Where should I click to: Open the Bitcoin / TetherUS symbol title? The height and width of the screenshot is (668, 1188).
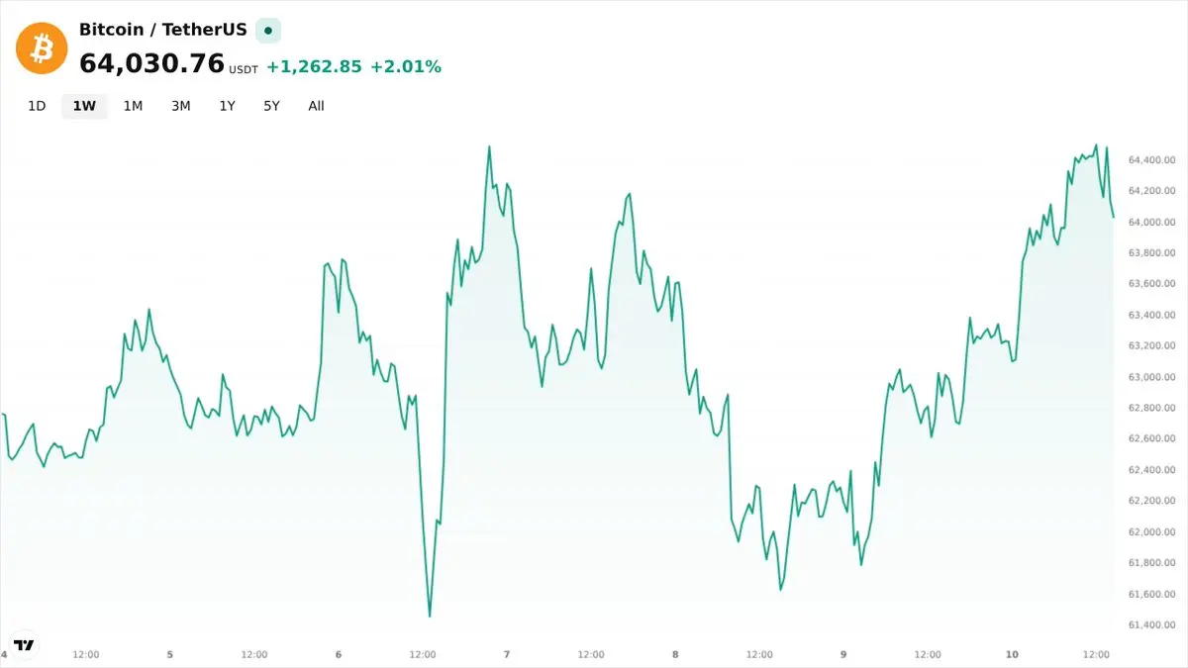[163, 30]
